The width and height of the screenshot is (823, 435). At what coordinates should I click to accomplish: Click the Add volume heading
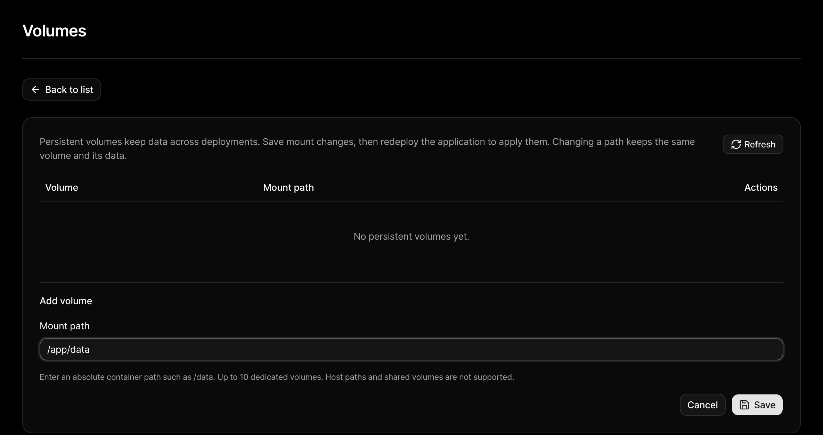point(66,301)
